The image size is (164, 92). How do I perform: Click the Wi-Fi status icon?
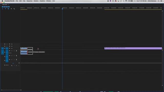click(x=126, y=1)
